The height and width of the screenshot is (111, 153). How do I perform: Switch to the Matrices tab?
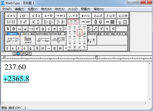point(53,34)
